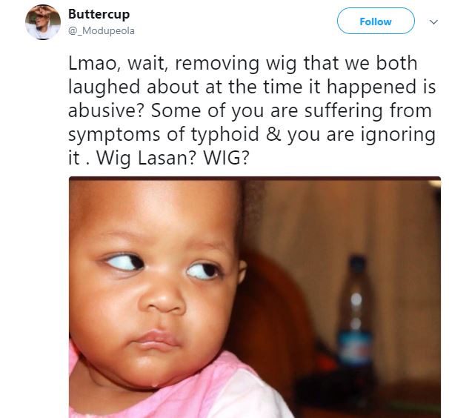Visit the @_Modupeola handle link
Image resolution: width=449 pixels, height=418 pixels.
pos(101,31)
